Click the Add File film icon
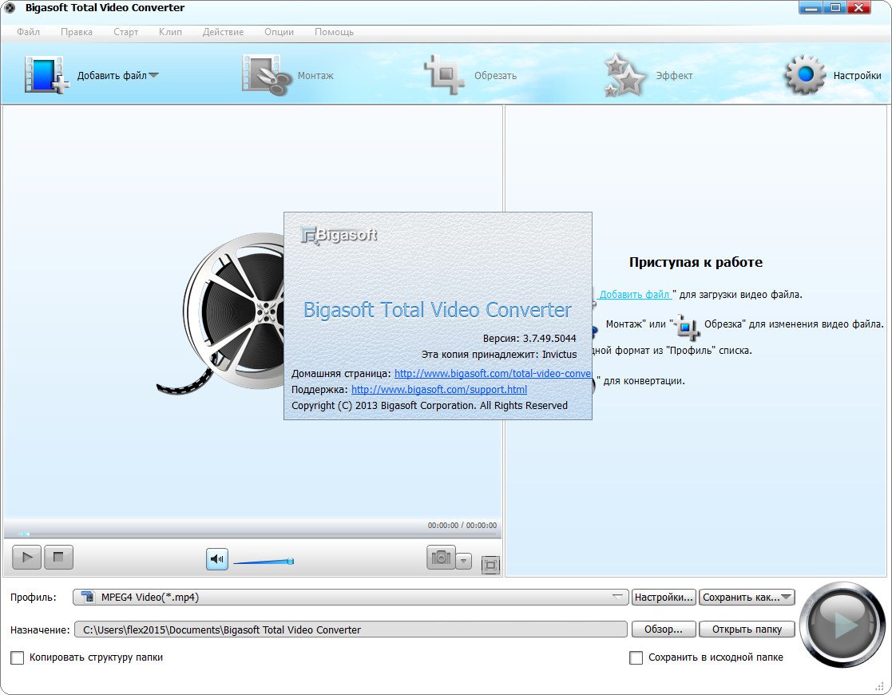This screenshot has height=695, width=892. 46,75
